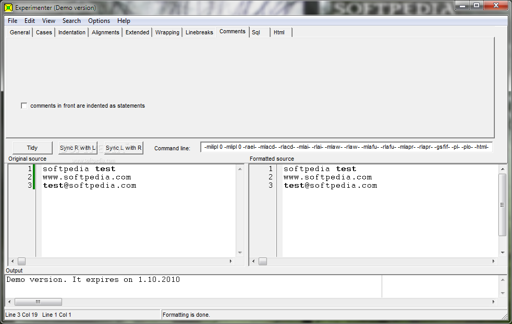Image resolution: width=512 pixels, height=324 pixels.
Task: Click right arrow of Output horizontal scrollbar
Action: click(493, 302)
